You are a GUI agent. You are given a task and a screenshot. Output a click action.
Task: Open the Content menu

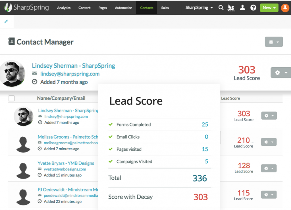coord(84,8)
